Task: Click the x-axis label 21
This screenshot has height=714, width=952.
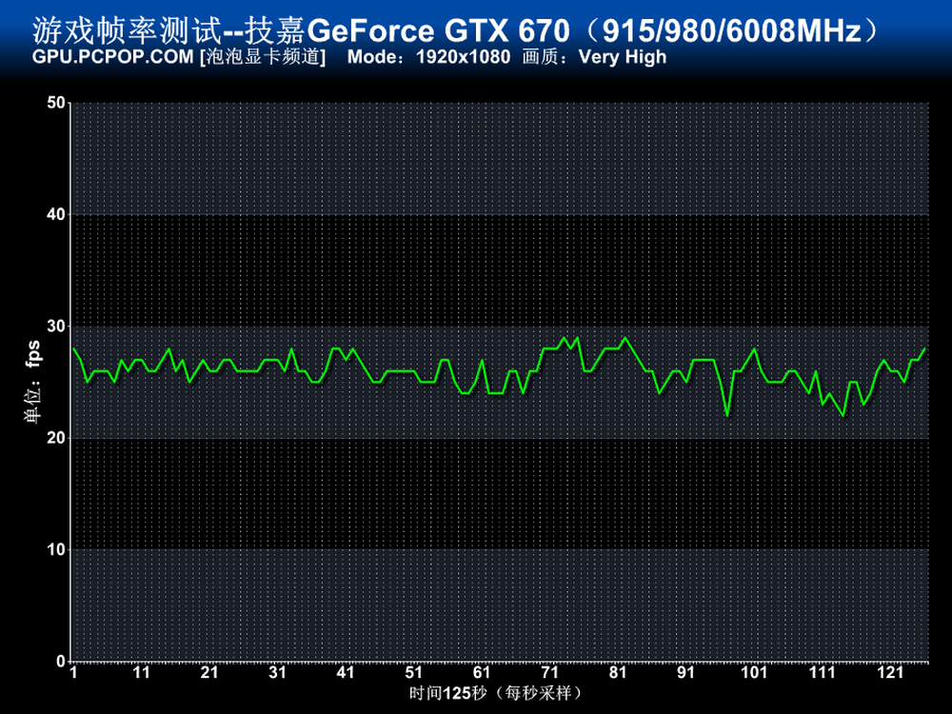Action: click(x=209, y=673)
